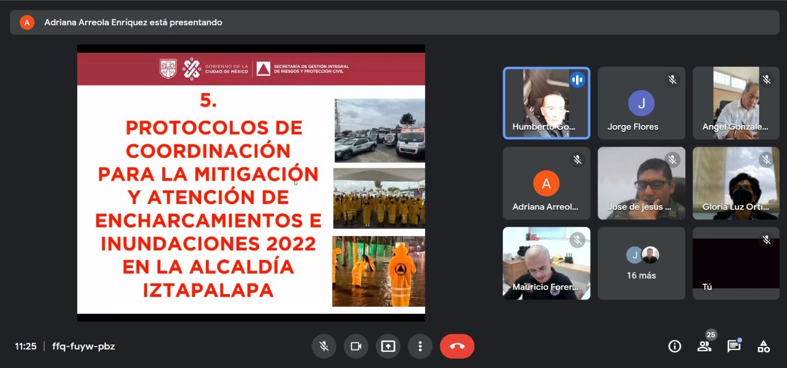The width and height of the screenshot is (787, 368).
Task: Click the shared presentation slide
Action: point(251,183)
